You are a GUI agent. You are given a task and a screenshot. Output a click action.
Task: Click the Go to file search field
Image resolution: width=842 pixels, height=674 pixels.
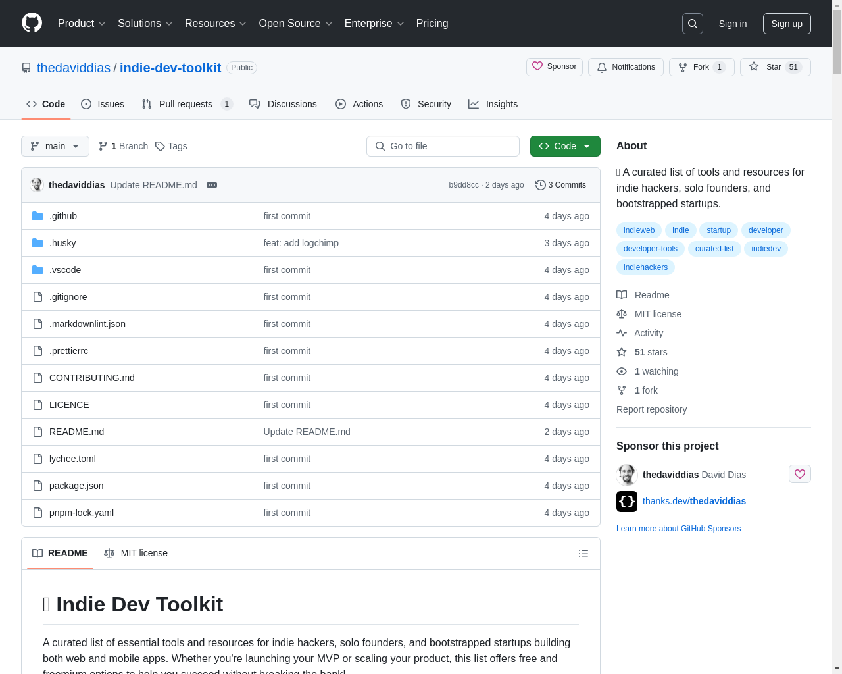point(443,146)
